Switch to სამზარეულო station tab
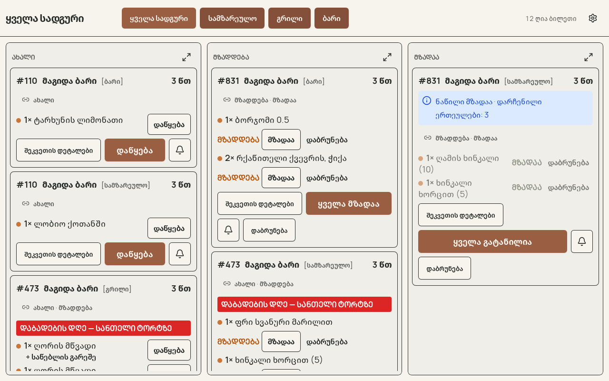Screen dimensions: 609x381 click(232, 18)
